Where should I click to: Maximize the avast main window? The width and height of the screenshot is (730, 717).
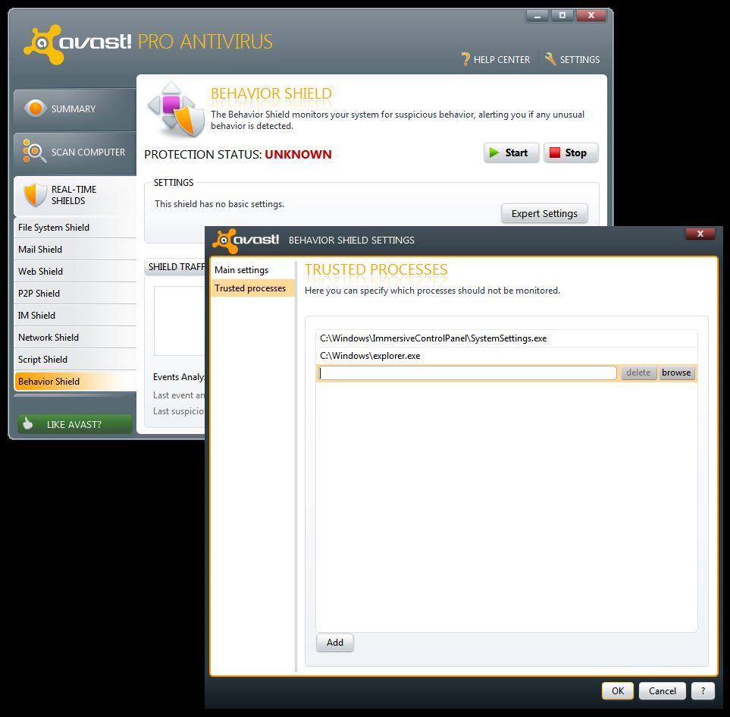click(562, 16)
